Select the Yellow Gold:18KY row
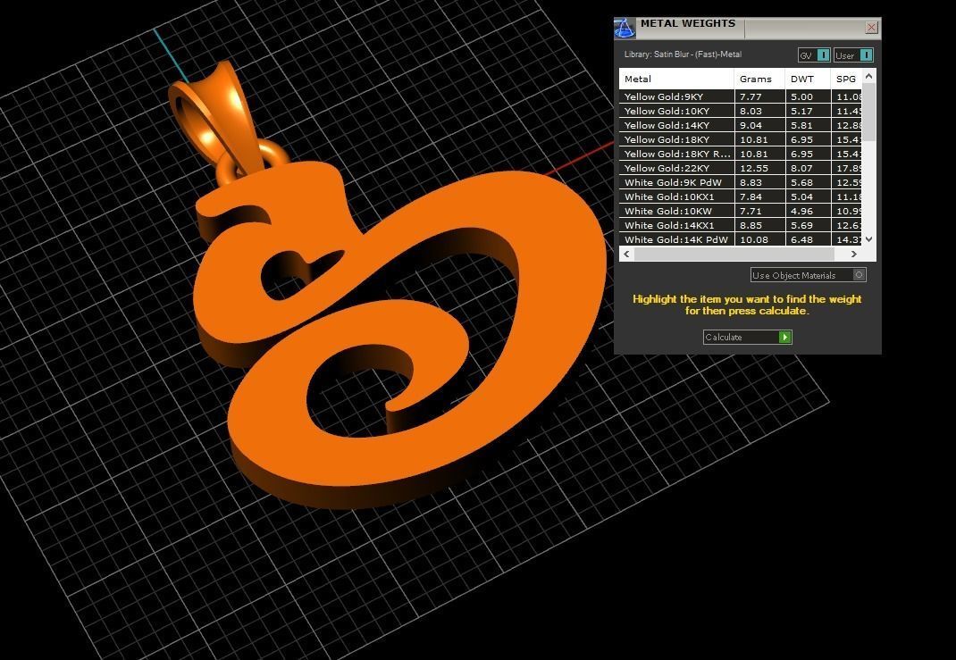Screen dimensions: 956x660 pyautogui.click(x=740, y=139)
